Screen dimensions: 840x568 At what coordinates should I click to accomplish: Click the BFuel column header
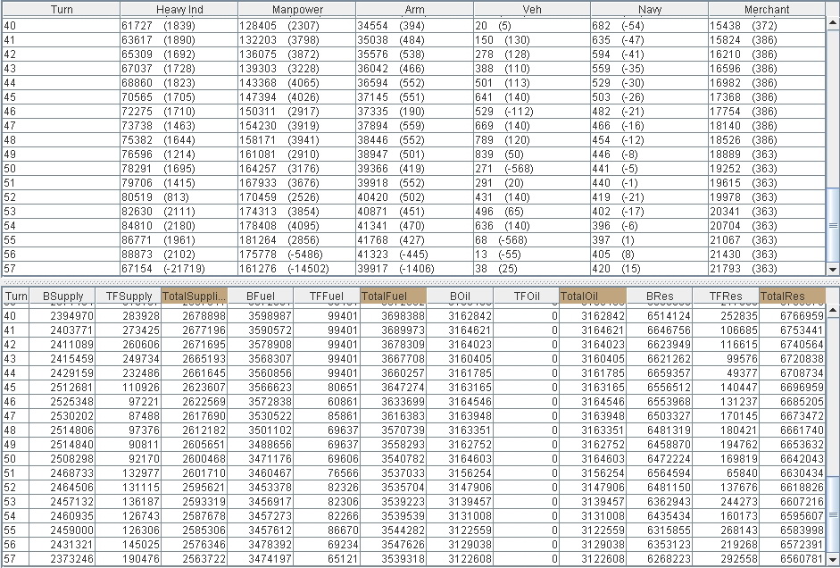261,296
